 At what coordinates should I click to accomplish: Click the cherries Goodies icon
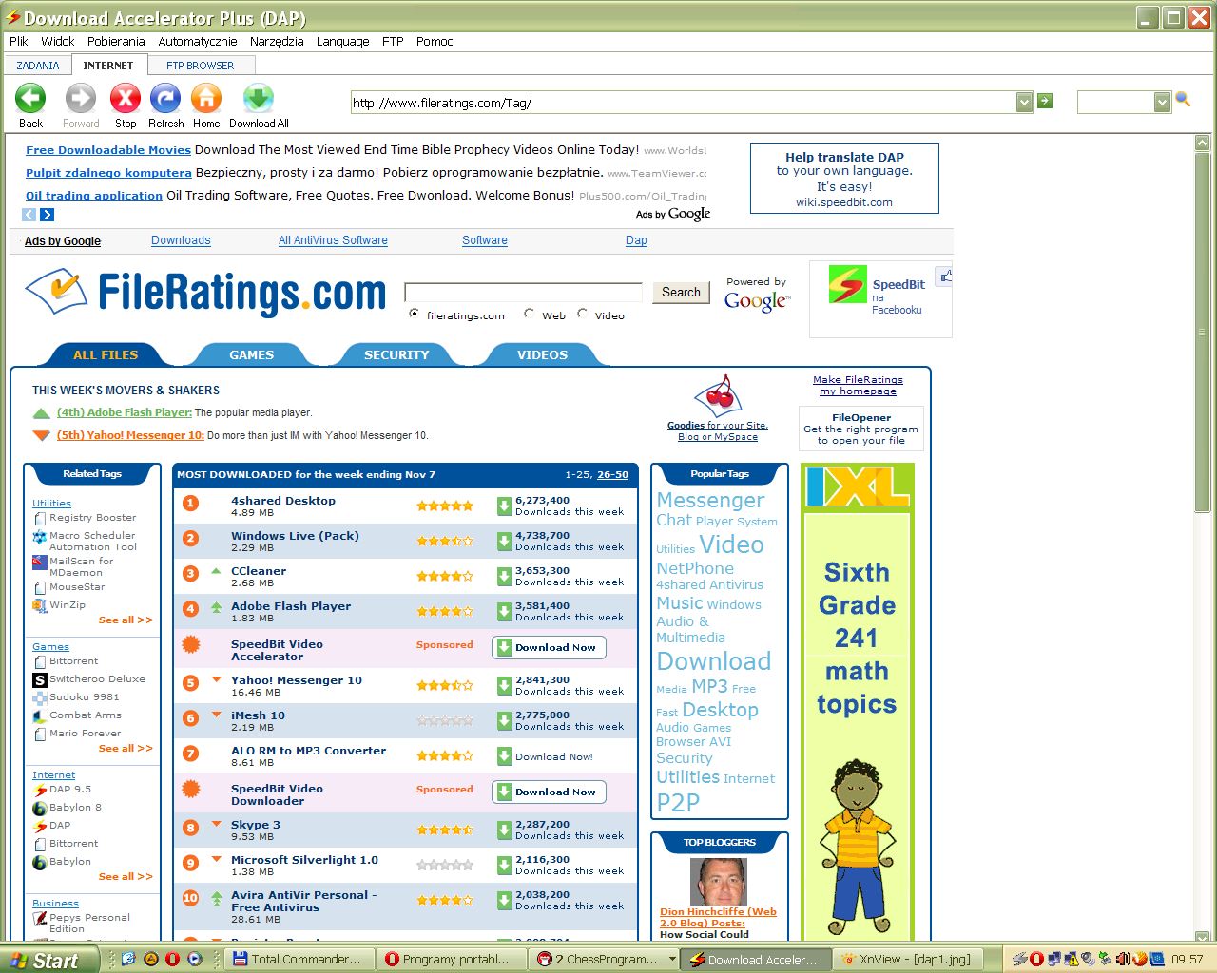click(x=718, y=395)
